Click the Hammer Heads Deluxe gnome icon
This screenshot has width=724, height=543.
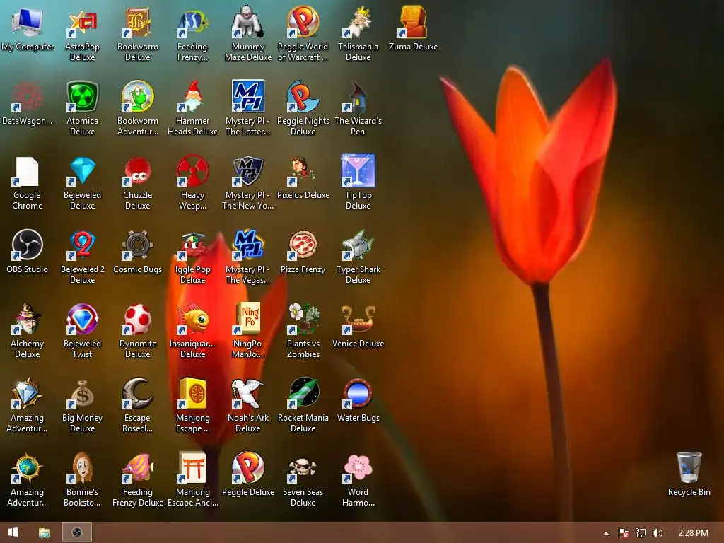tap(192, 97)
